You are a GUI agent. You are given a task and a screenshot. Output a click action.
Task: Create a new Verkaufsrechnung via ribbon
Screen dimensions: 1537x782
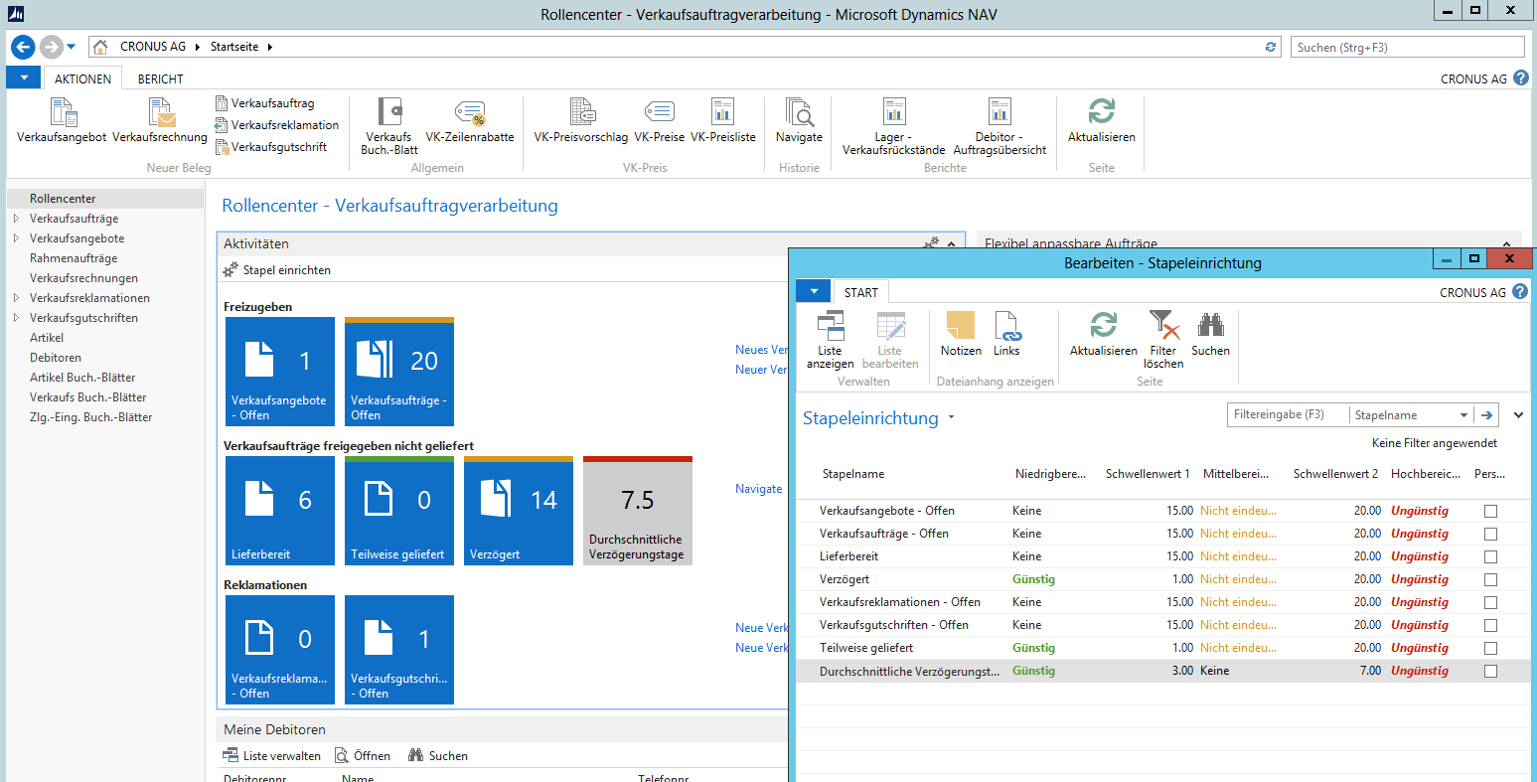tap(160, 121)
